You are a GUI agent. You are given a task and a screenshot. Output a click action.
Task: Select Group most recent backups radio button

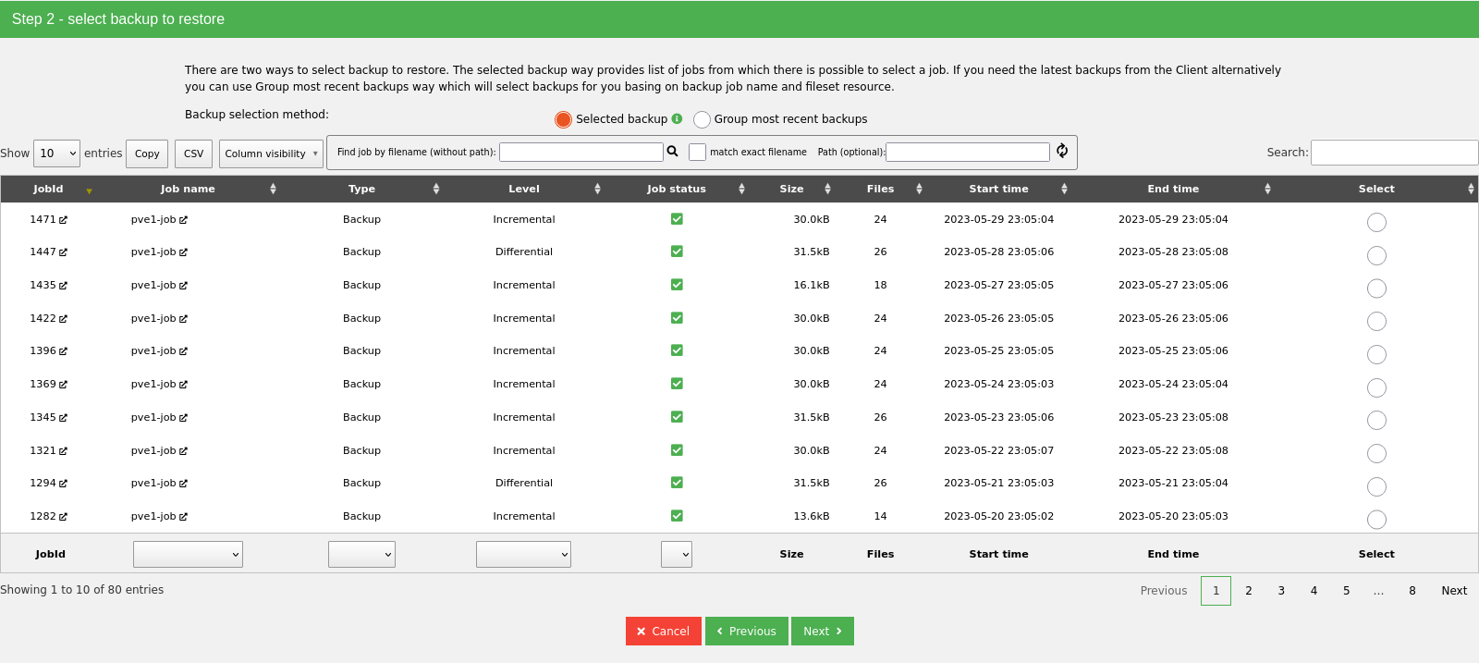702,119
